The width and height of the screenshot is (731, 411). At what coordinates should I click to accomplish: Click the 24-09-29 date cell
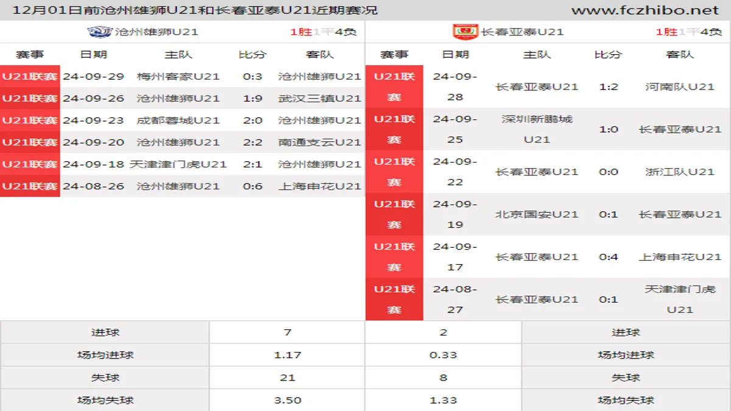click(x=93, y=76)
